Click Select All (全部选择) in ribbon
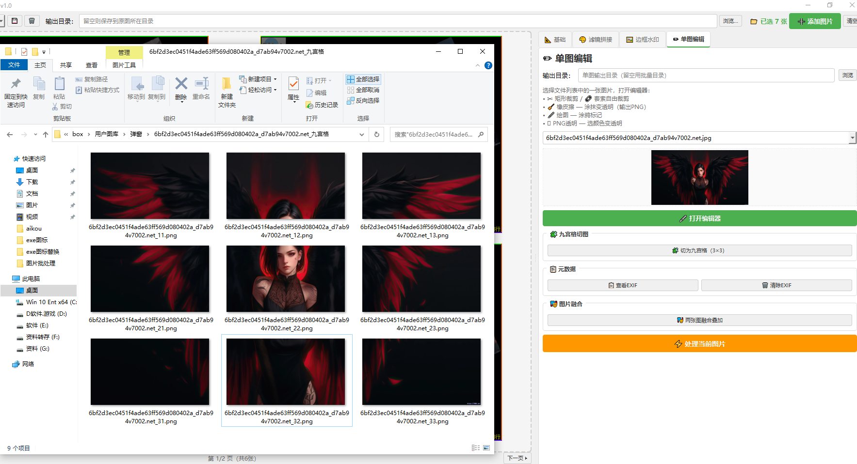This screenshot has width=857, height=464. pos(363,79)
